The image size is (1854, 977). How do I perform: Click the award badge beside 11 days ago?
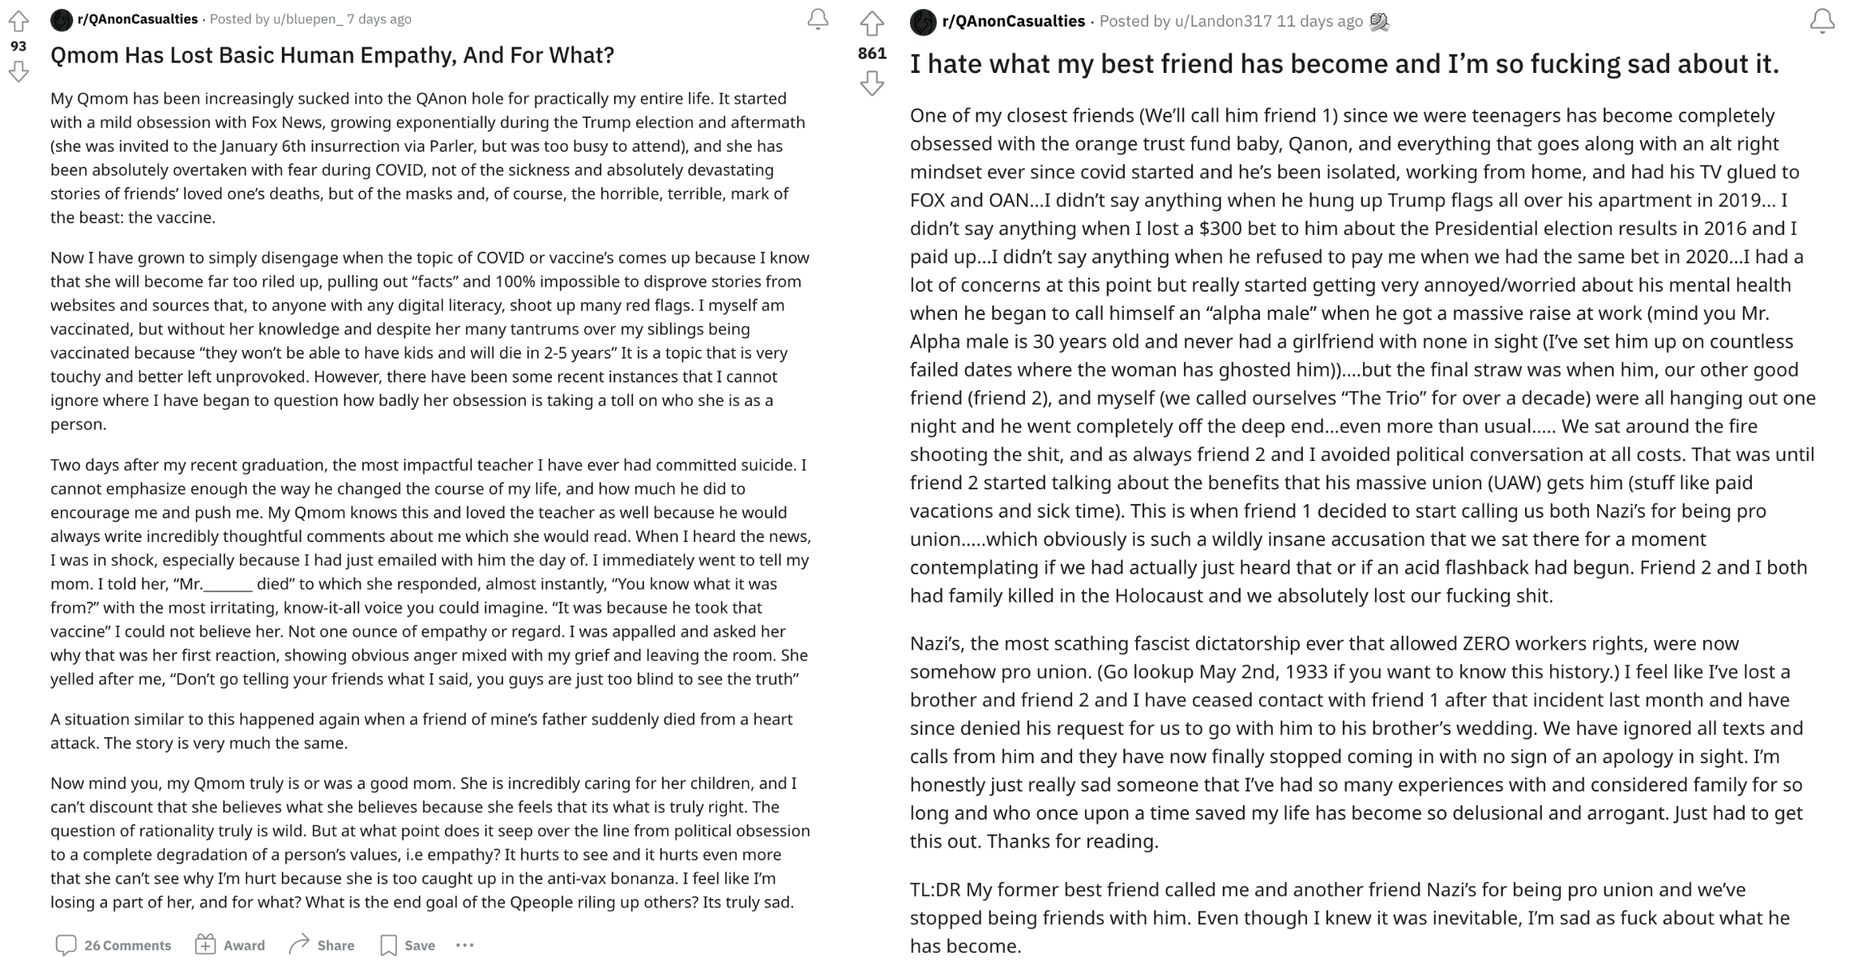pos(1379,23)
